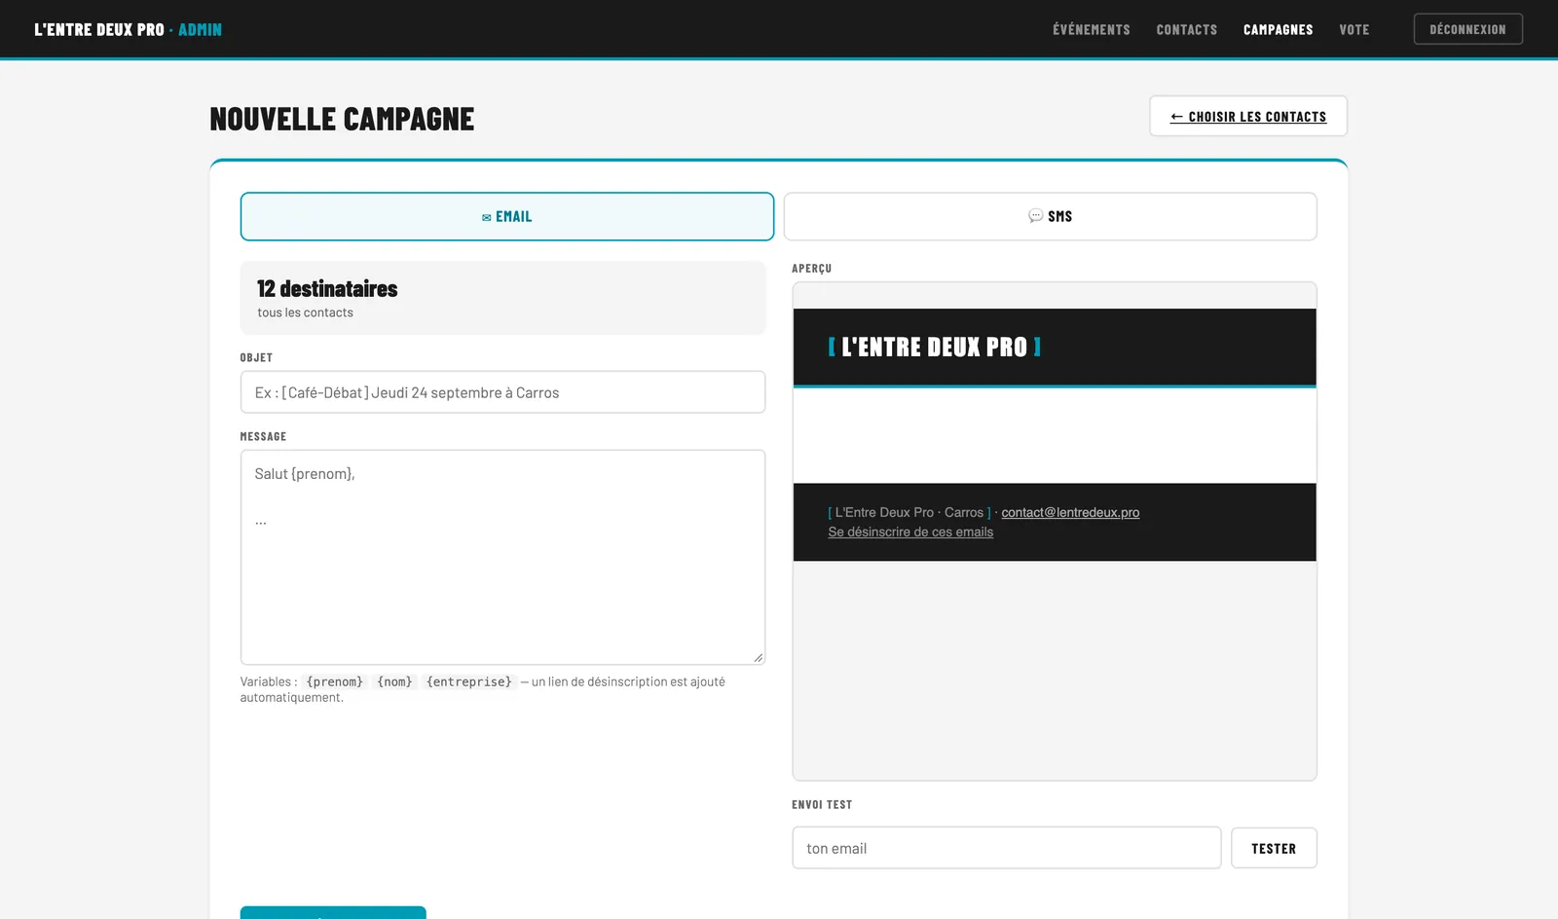Click the L'Entre Deux Pro Admin logo
This screenshot has height=919, width=1558.
tap(128, 29)
